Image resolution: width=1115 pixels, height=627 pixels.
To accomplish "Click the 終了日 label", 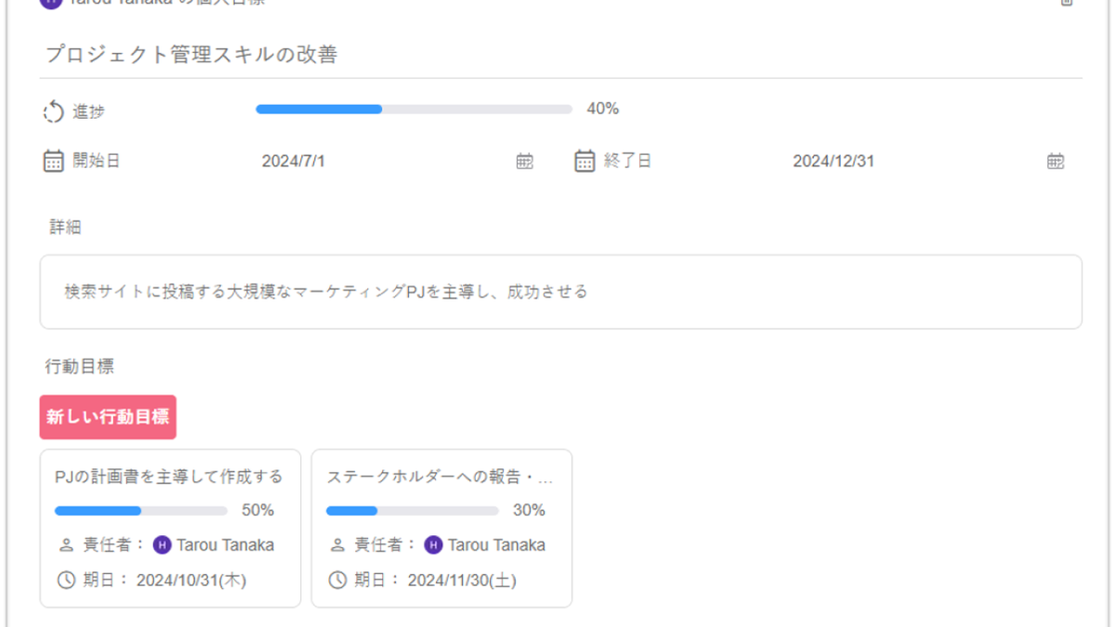I will point(628,161).
